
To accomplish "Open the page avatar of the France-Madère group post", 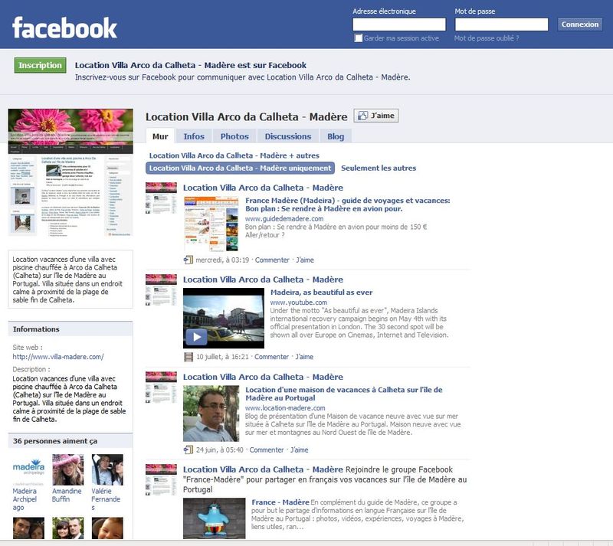I will pyautogui.click(x=161, y=479).
